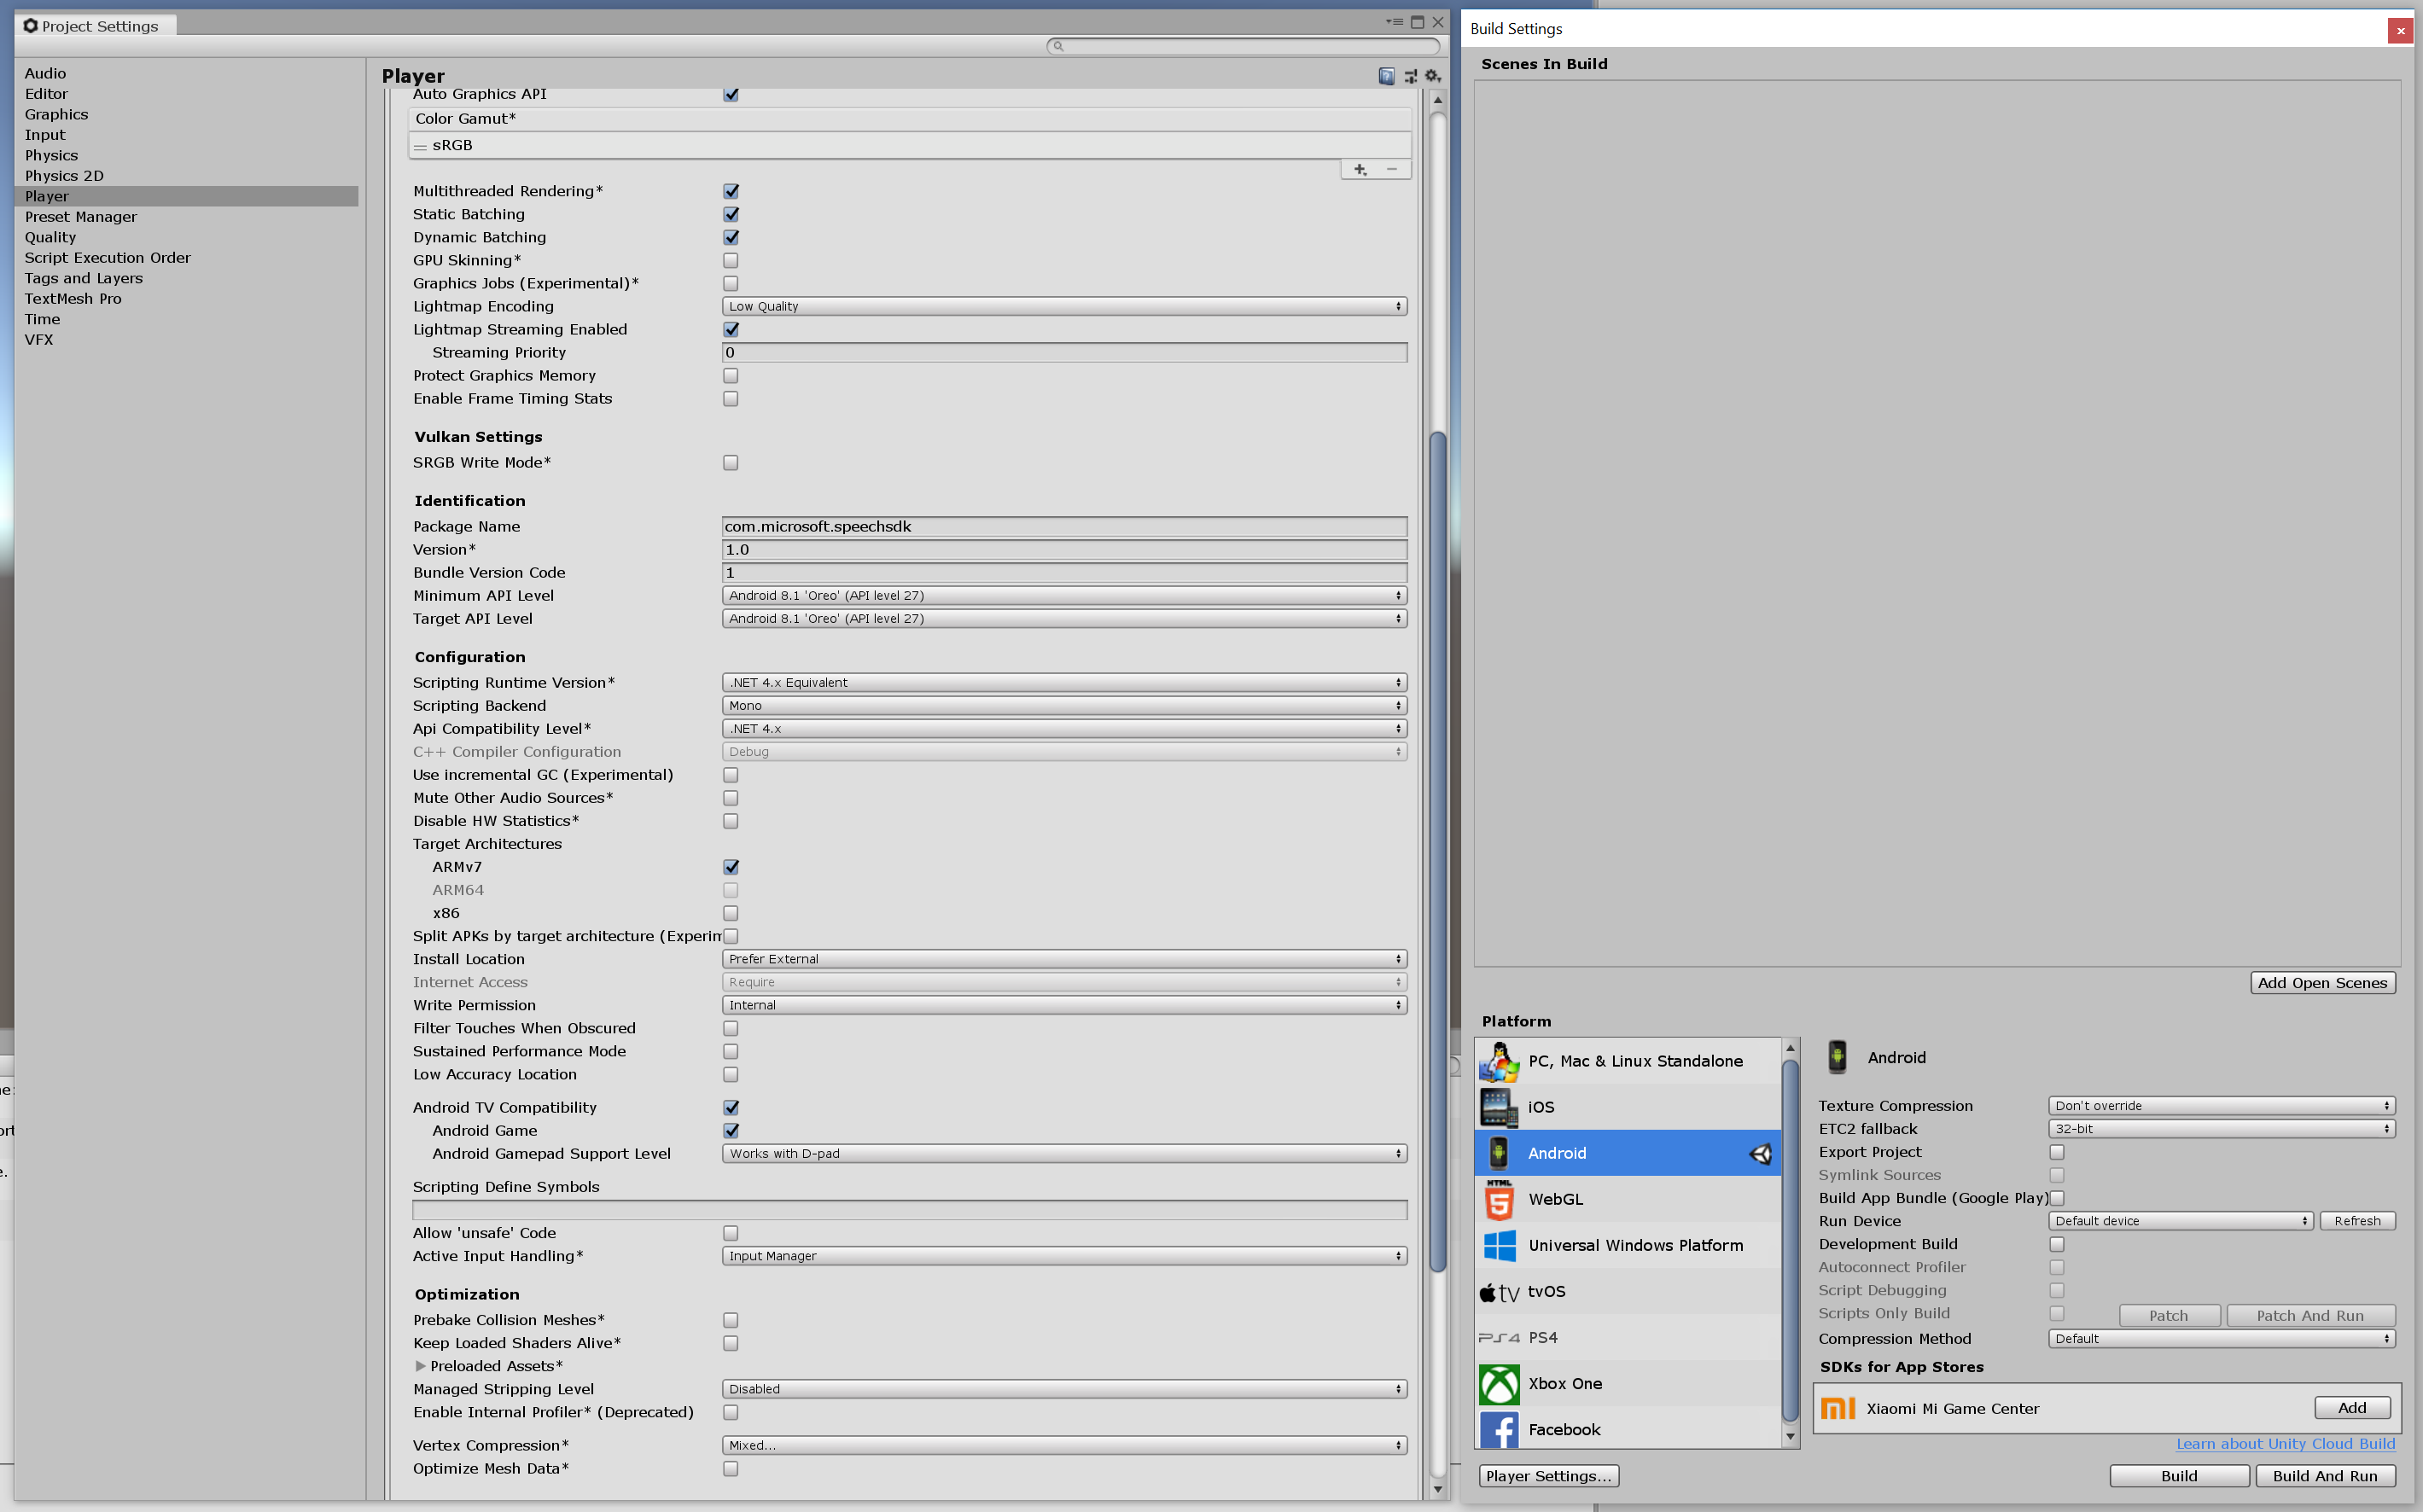This screenshot has width=2423, height=1512.
Task: Click the preset selector icon in the Player header
Action: coord(1411,76)
